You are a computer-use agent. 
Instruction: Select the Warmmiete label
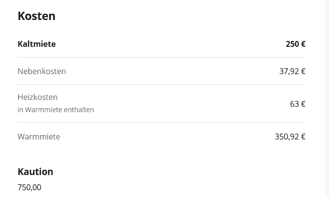click(39, 137)
